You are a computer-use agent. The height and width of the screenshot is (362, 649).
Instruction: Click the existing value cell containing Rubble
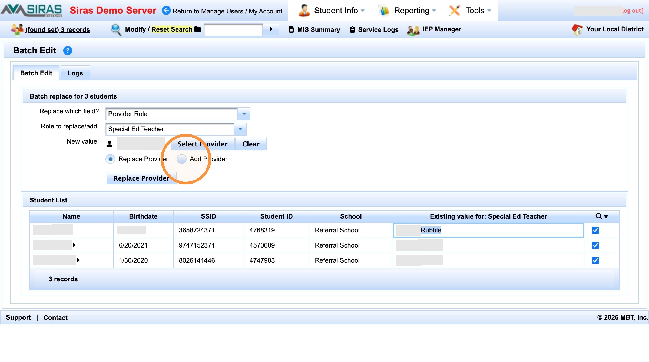click(488, 230)
